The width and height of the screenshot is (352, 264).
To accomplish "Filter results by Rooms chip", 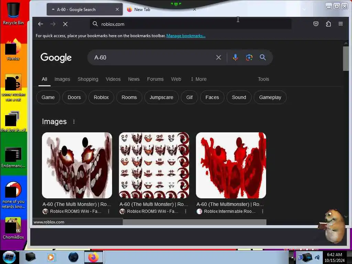I will [129, 97].
